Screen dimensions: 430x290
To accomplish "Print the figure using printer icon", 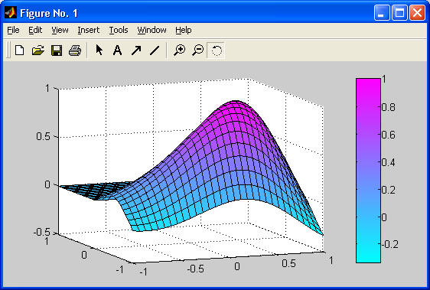I will tap(75, 51).
